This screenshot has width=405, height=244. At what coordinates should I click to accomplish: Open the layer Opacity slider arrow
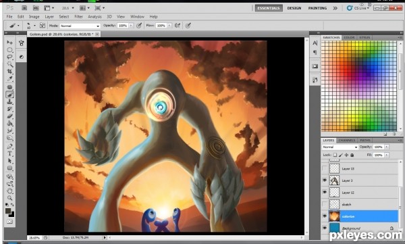387,147
